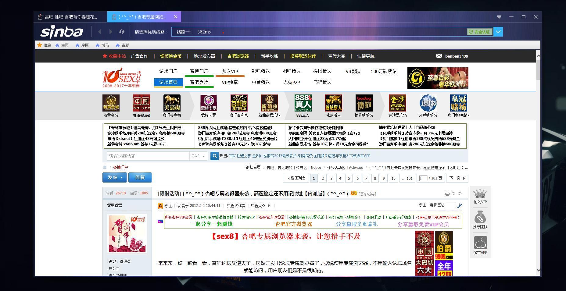Click the page scrollbar thumb
This screenshot has height=291, width=566.
538,70
